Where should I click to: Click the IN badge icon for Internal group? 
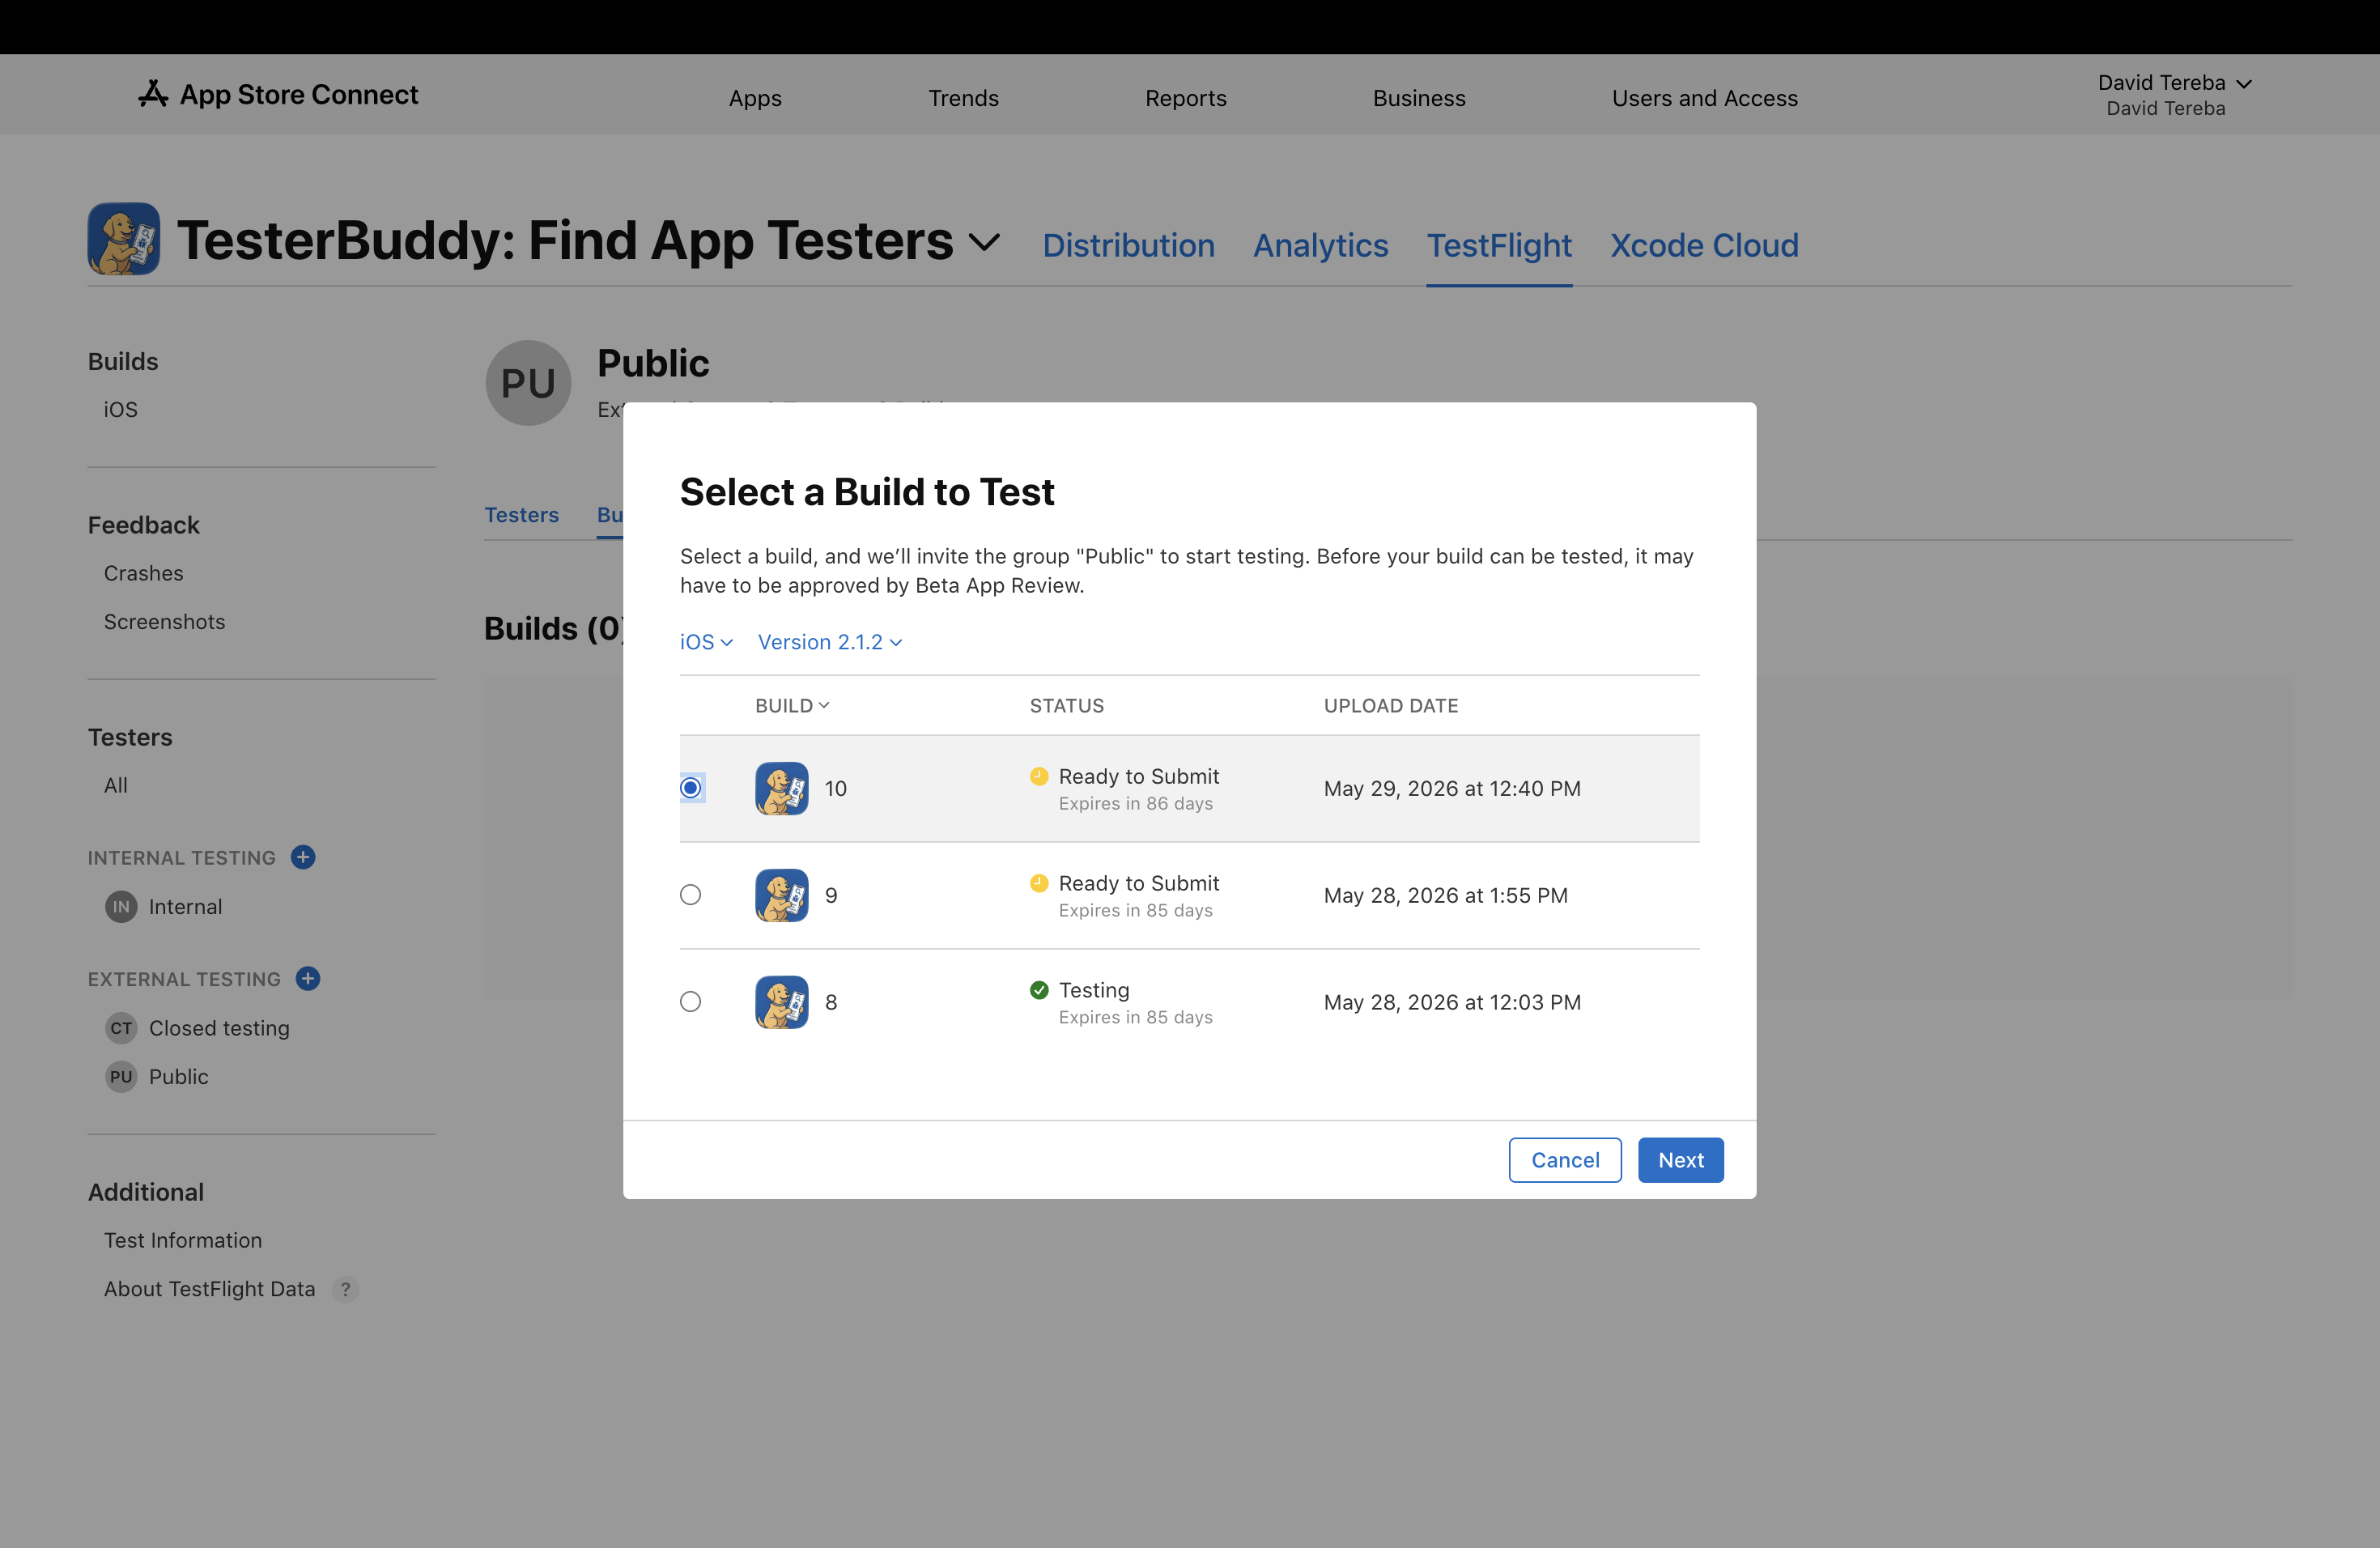(x=121, y=907)
